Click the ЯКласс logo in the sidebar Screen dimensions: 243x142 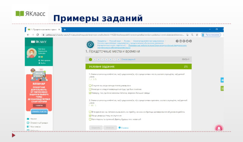click(39, 42)
